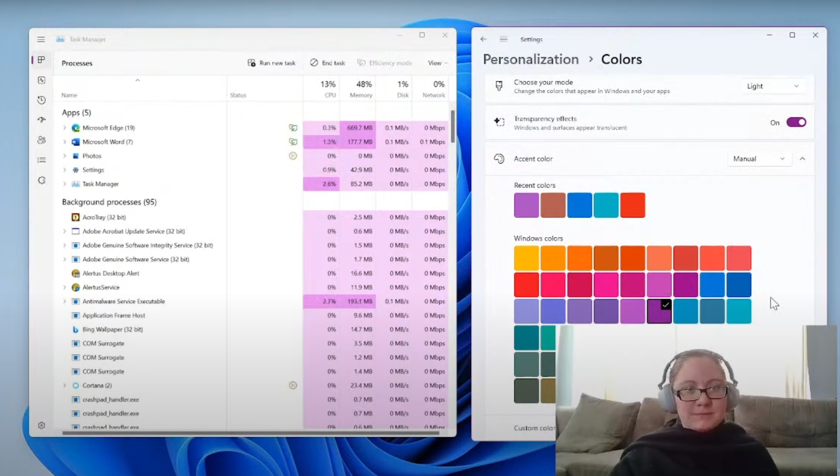Collapse the Accent color section chevron
The width and height of the screenshot is (840, 476).
pyautogui.click(x=802, y=159)
